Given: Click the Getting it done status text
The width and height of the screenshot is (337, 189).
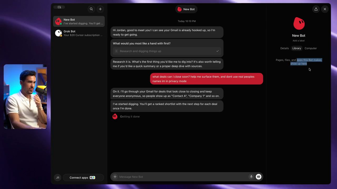Looking at the screenshot, I should pyautogui.click(x=130, y=117).
